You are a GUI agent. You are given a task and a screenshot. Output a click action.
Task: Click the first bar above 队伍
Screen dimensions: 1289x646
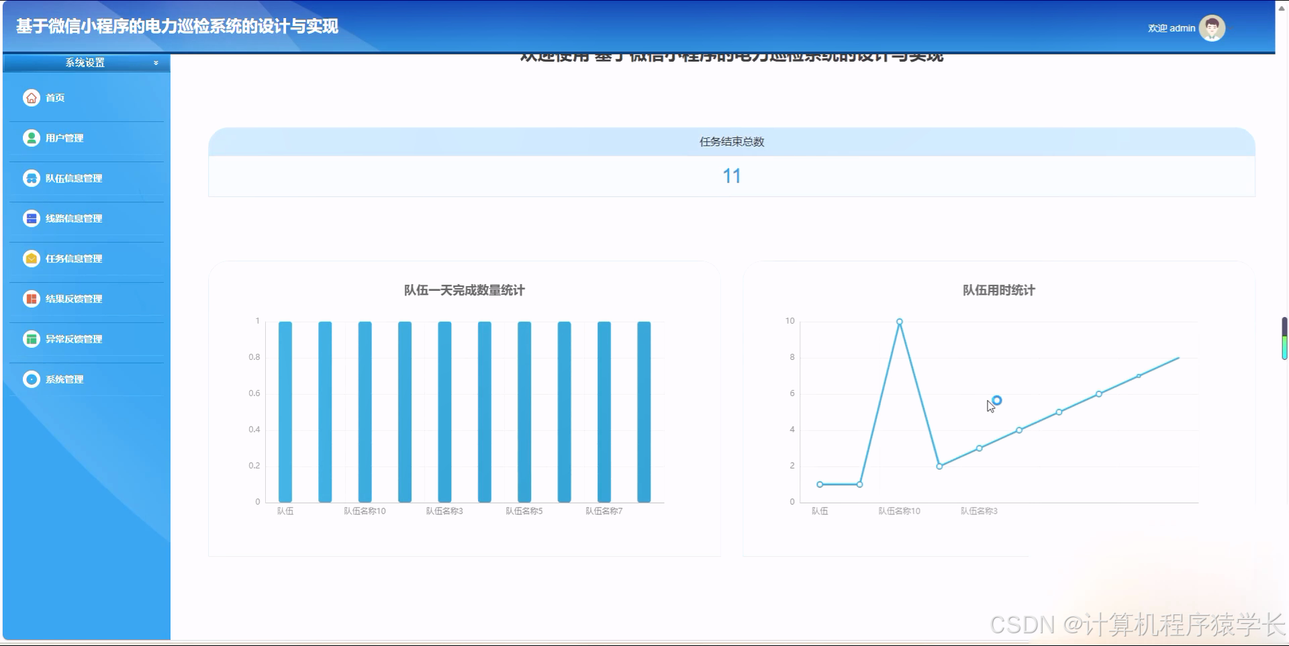tap(285, 412)
